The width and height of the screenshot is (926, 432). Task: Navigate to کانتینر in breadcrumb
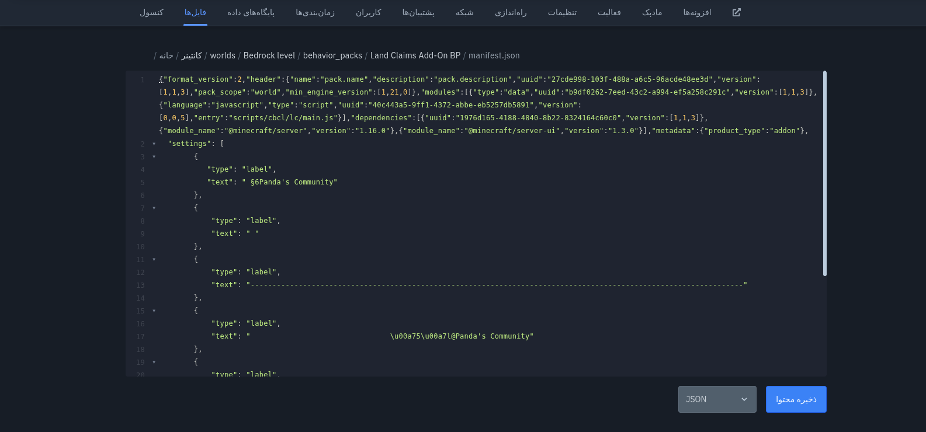point(192,55)
